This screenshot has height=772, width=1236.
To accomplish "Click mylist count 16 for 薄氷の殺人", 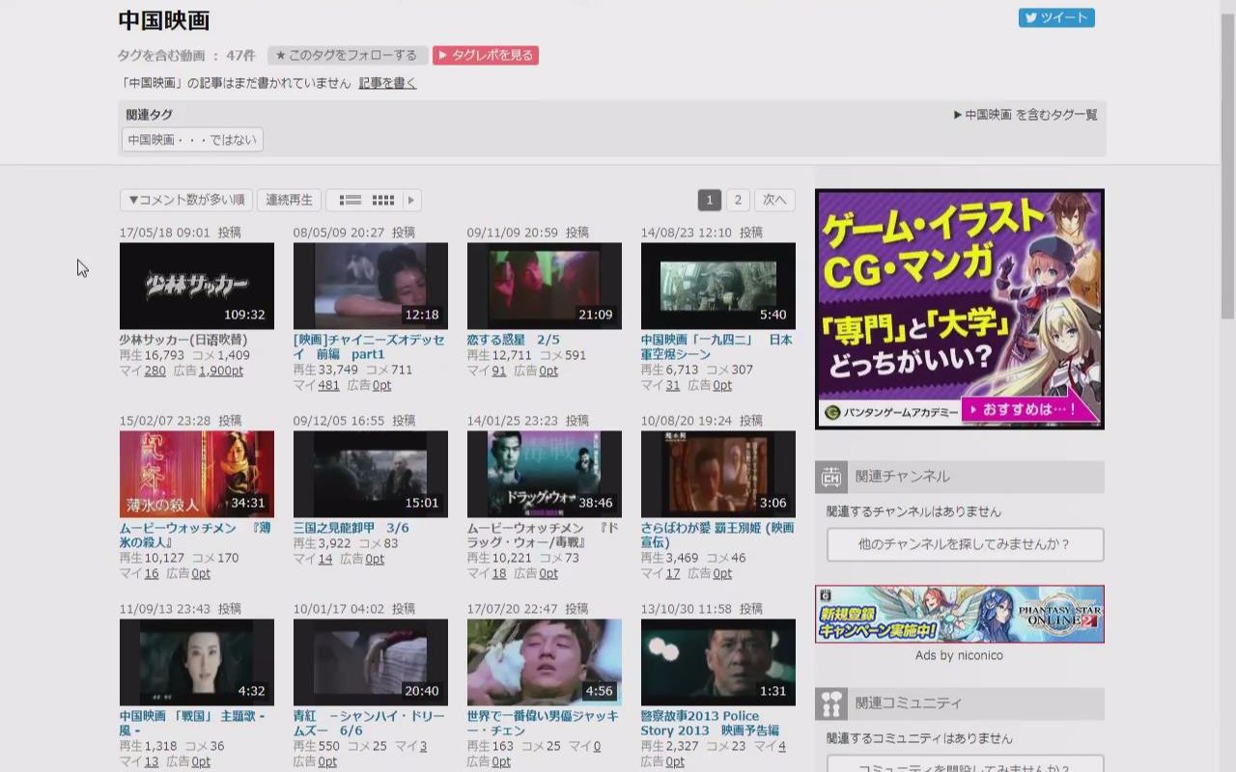I will point(151,573).
